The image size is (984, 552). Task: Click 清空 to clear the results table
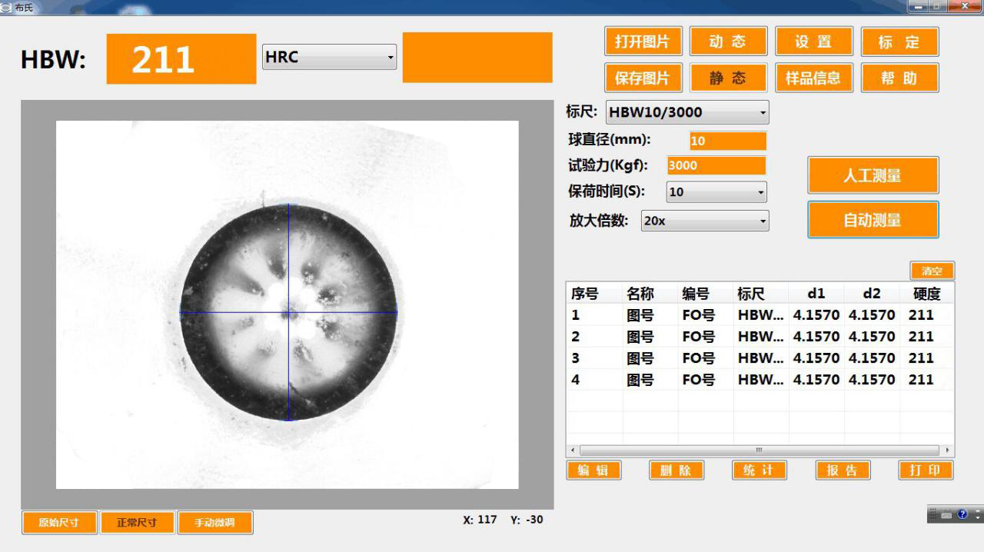click(x=932, y=271)
